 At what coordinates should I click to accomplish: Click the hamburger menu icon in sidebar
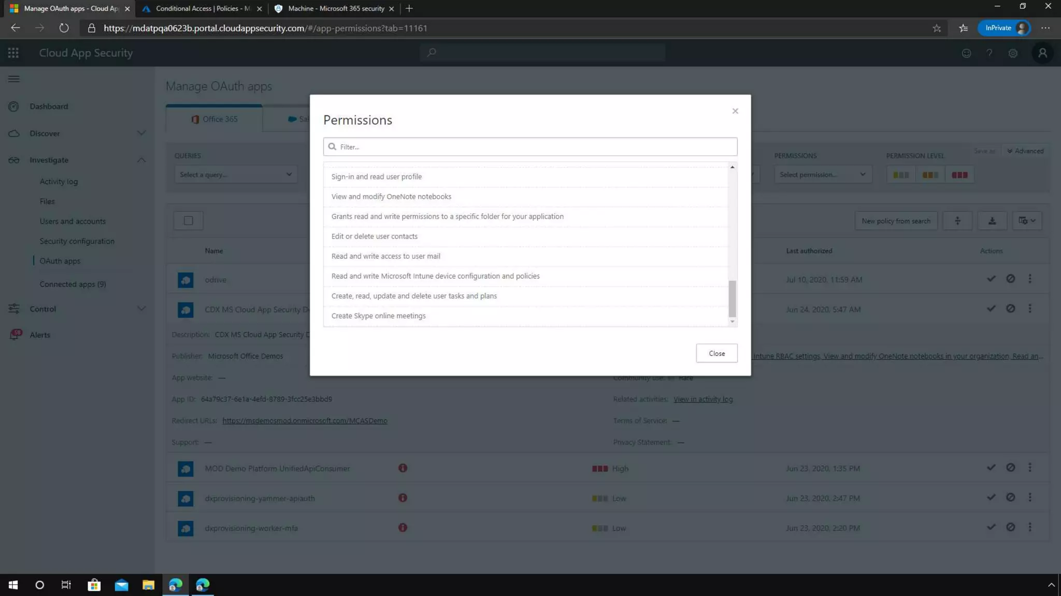tap(14, 79)
